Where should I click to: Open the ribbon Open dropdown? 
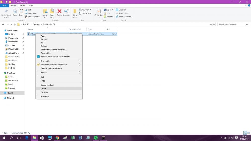108,10
